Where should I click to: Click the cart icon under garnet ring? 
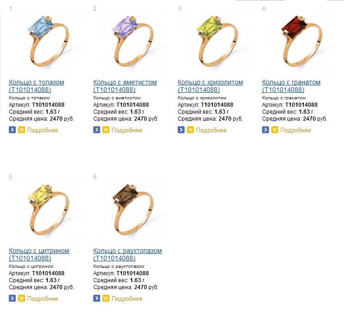point(275,129)
